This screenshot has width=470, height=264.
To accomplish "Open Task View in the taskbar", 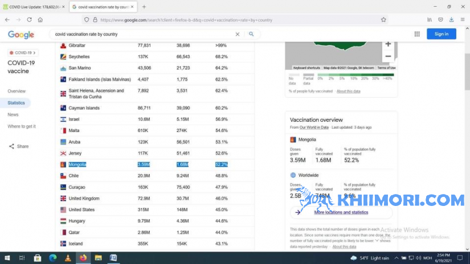I will click(22, 258).
